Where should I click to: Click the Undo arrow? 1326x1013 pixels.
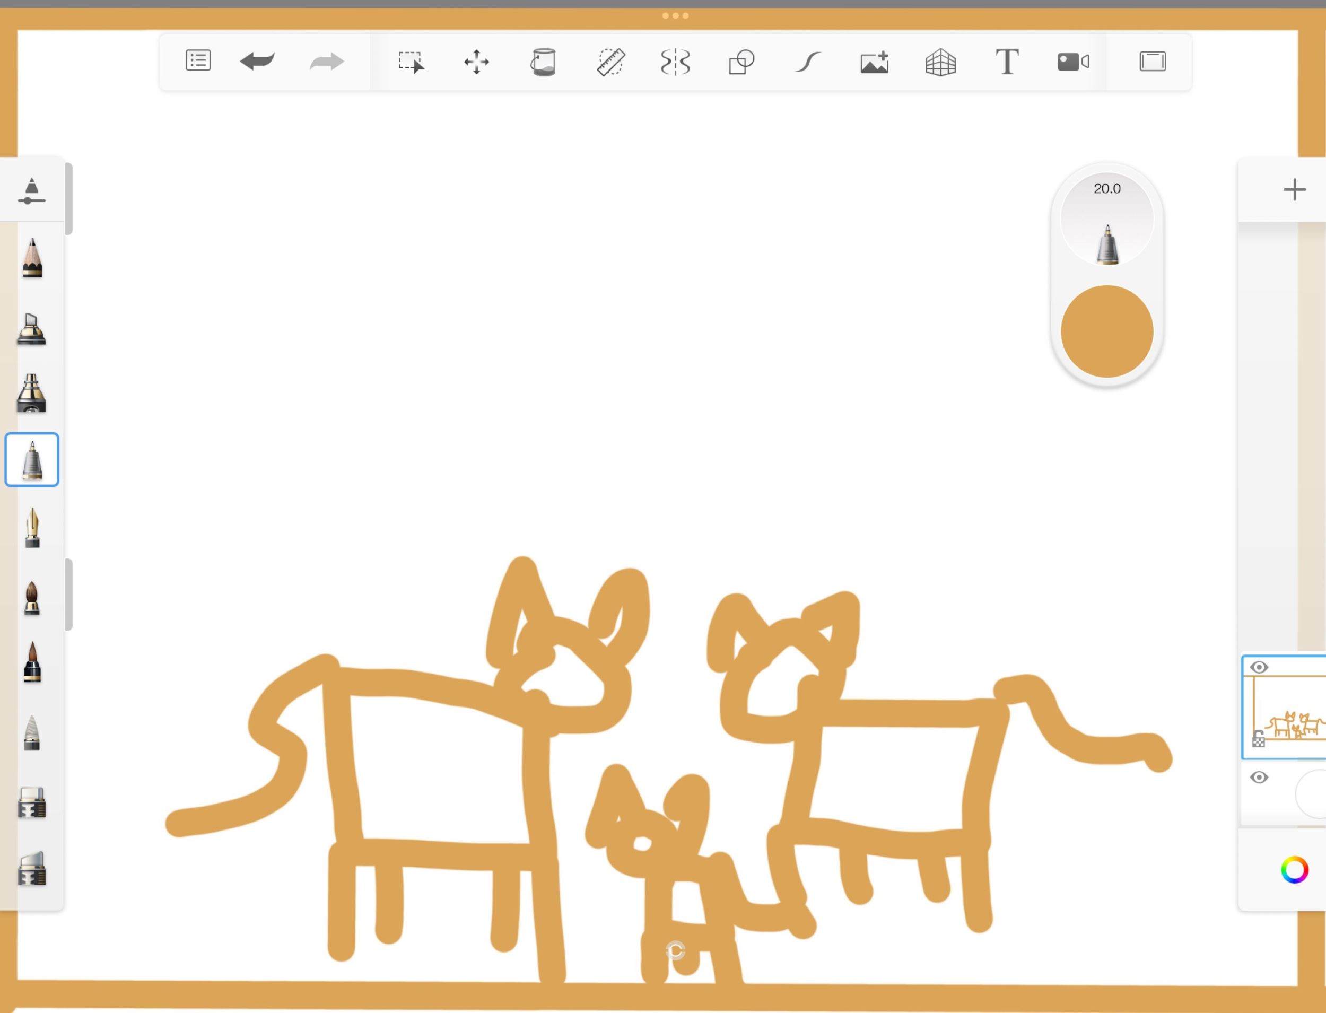257,62
